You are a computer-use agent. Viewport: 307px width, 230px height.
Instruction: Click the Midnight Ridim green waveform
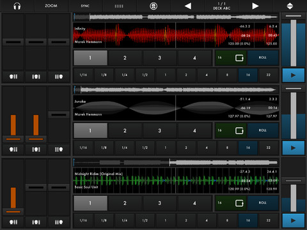click(x=176, y=181)
